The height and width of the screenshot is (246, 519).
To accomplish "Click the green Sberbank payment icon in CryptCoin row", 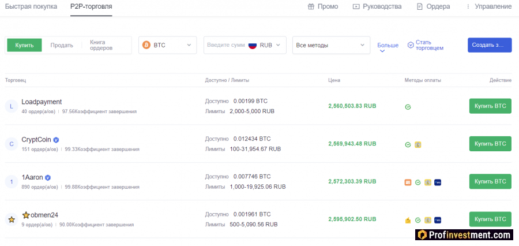I will click(408, 144).
